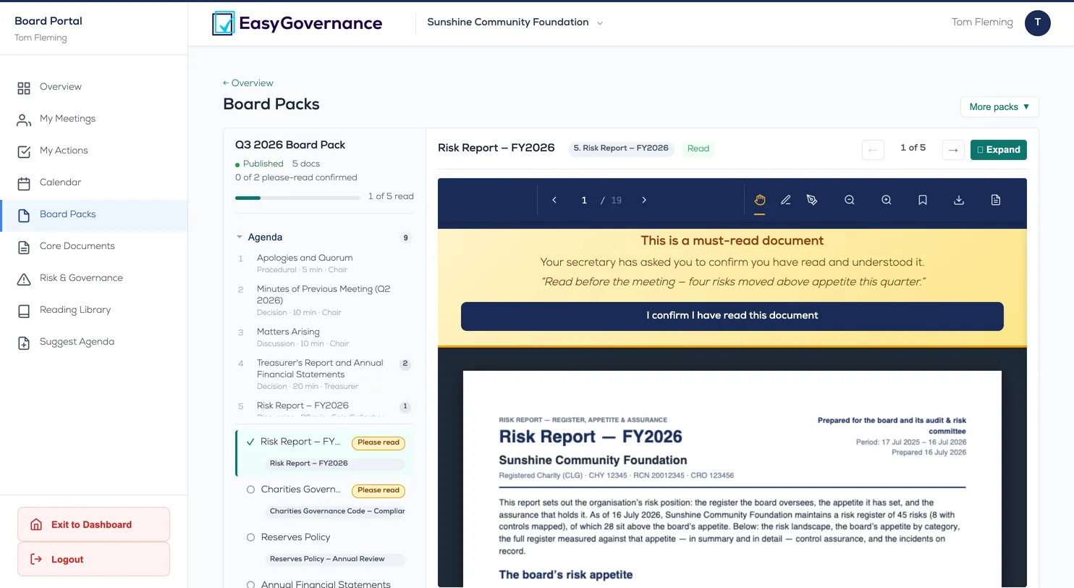The height and width of the screenshot is (588, 1074).
Task: Select the Charities Governance document radio
Action: 250,490
